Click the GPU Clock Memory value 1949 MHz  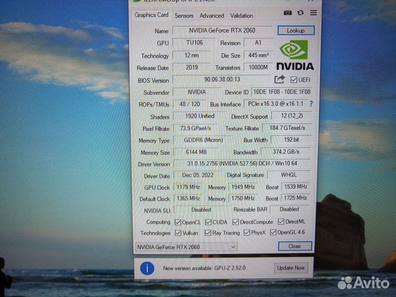point(243,187)
